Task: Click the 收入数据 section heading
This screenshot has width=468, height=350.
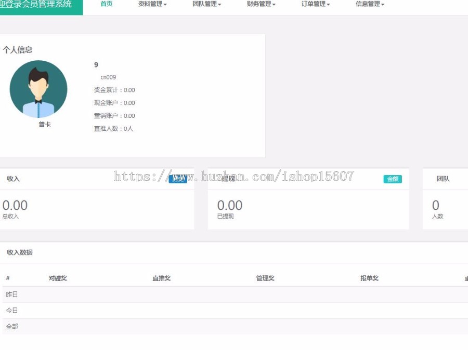Action: click(x=20, y=252)
